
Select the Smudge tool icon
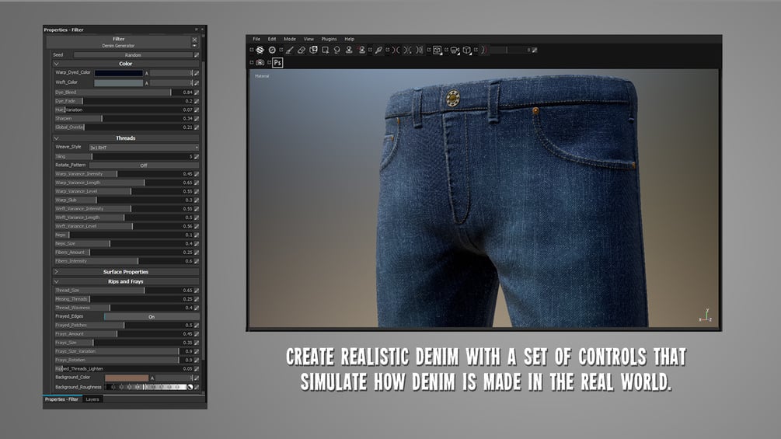click(x=337, y=50)
